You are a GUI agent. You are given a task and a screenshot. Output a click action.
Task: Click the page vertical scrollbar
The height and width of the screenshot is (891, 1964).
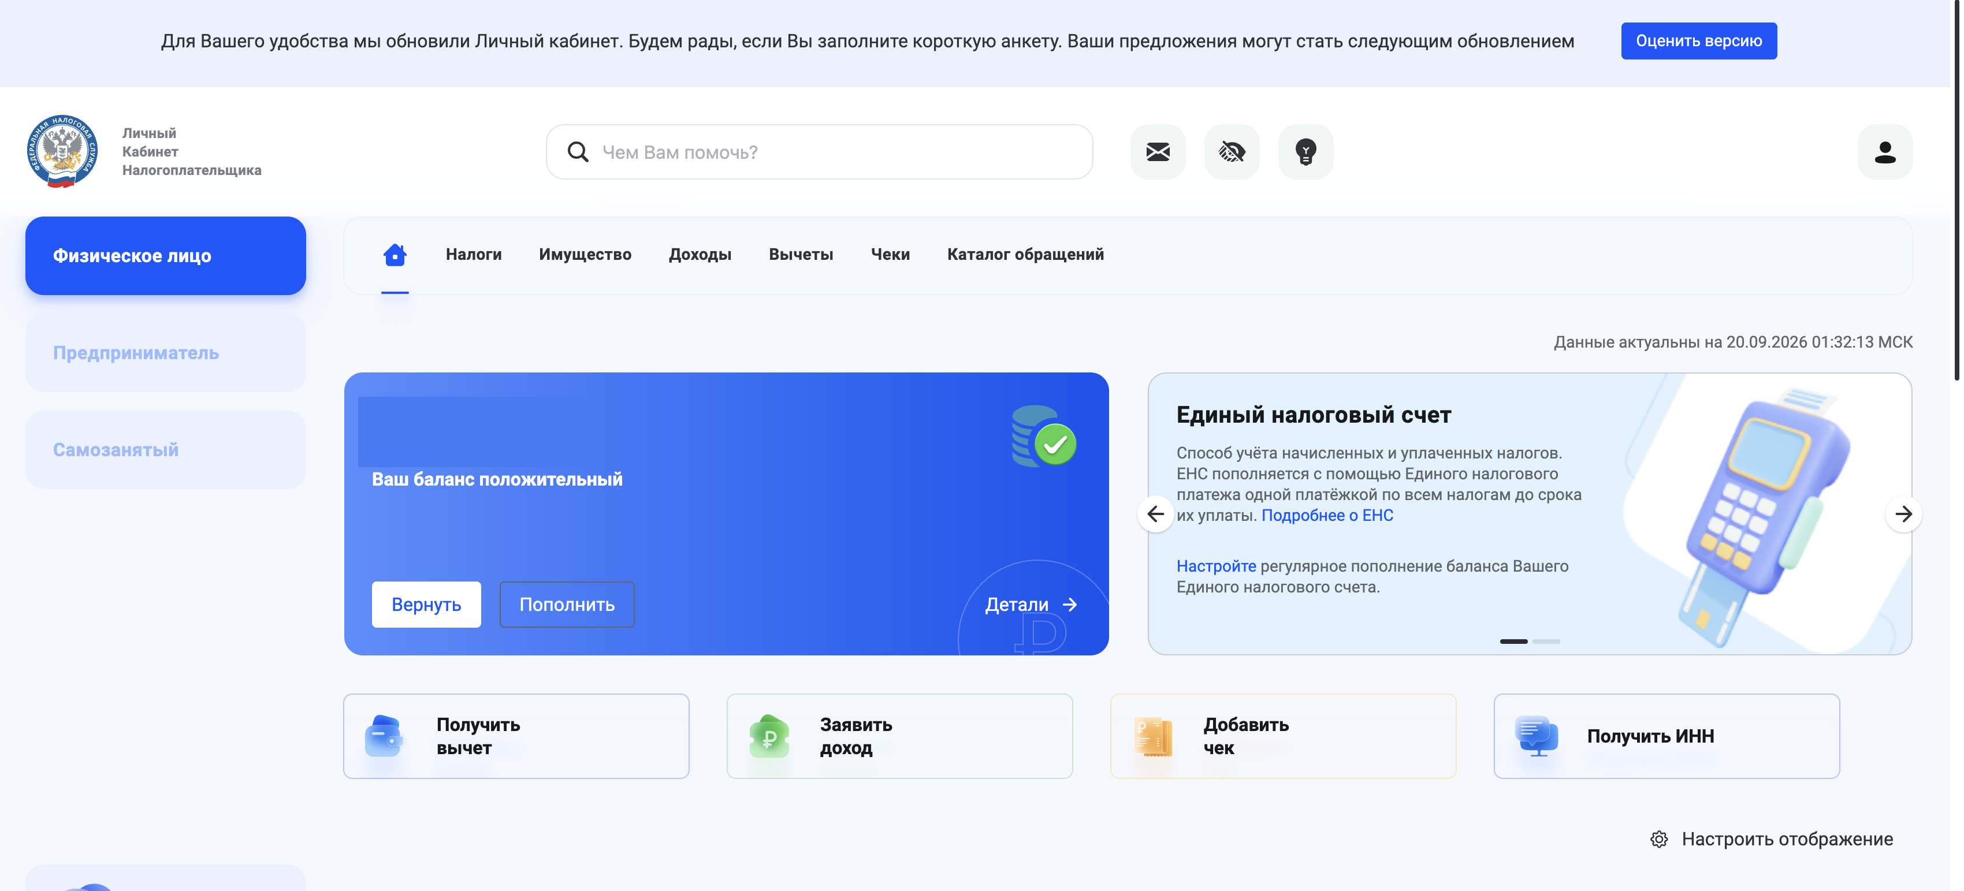[1957, 191]
